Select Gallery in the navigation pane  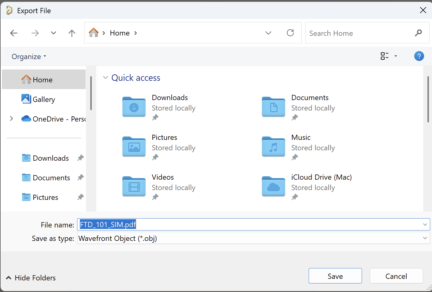(x=43, y=99)
